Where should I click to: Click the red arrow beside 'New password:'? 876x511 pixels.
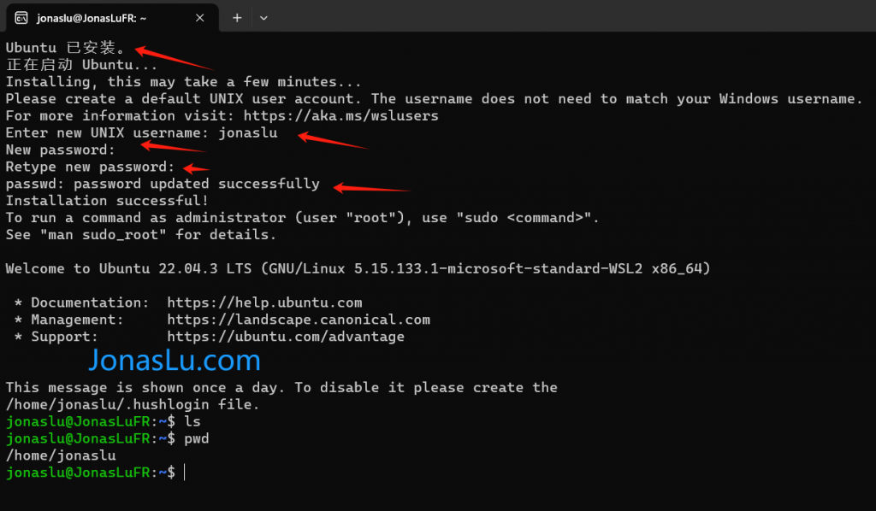pyautogui.click(x=174, y=147)
